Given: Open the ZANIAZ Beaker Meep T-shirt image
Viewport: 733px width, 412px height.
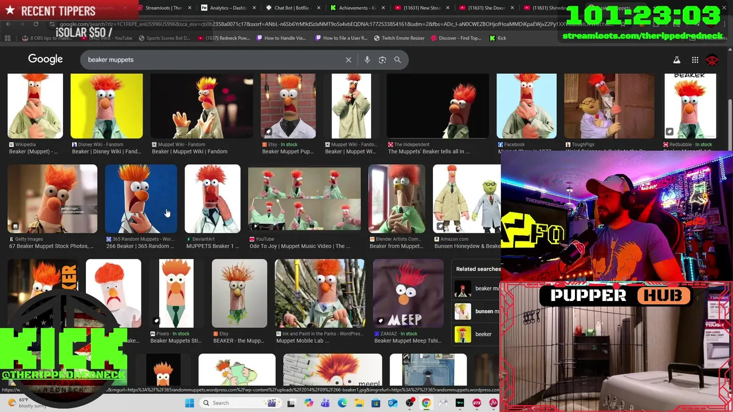Looking at the screenshot, I should (408, 293).
